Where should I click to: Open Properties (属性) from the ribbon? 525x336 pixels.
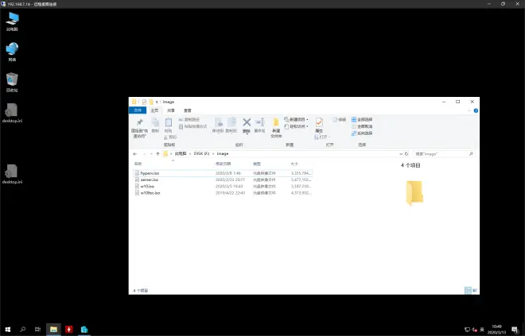coord(319,126)
